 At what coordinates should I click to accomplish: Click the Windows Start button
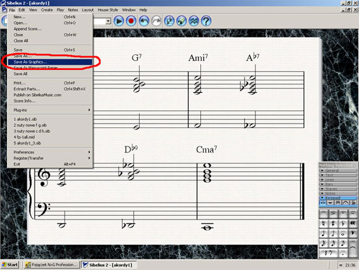(9, 265)
